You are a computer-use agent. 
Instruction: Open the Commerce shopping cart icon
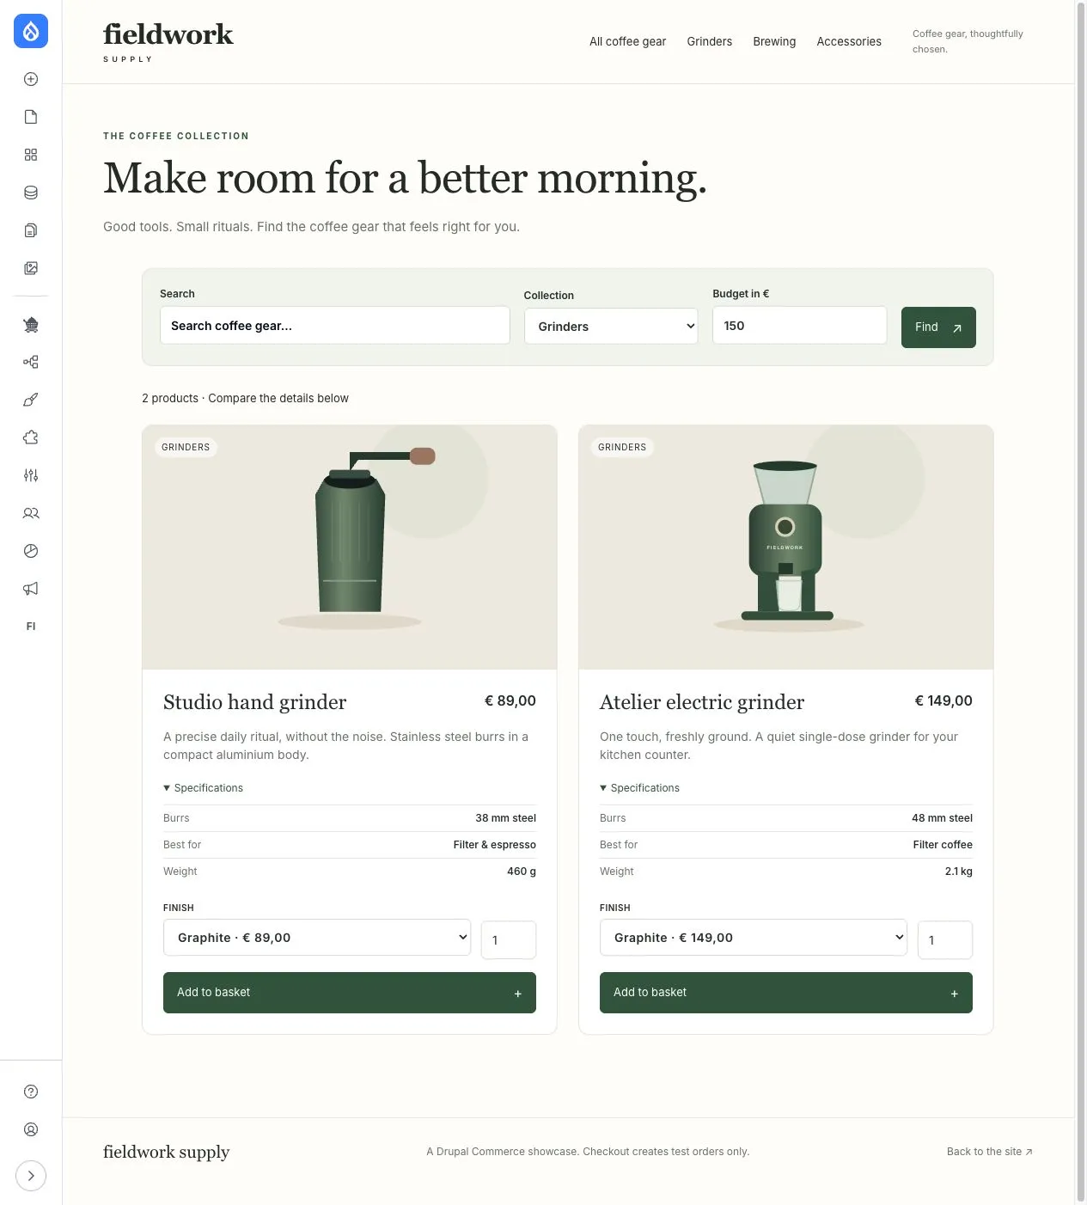pyautogui.click(x=31, y=324)
